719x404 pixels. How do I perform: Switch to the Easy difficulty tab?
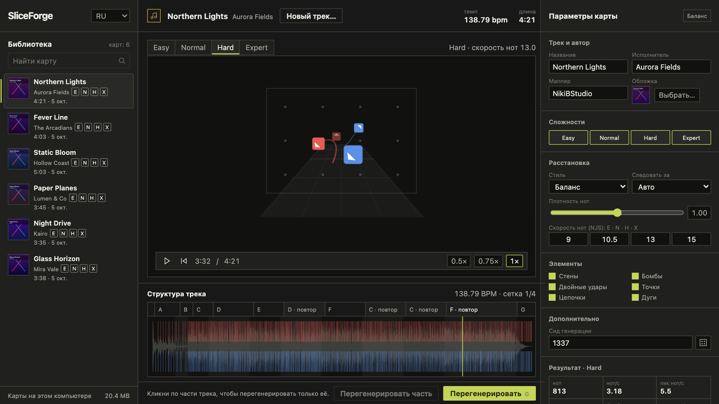tap(161, 48)
